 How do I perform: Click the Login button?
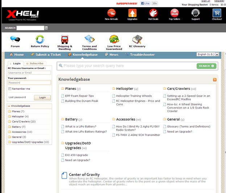click(42, 97)
